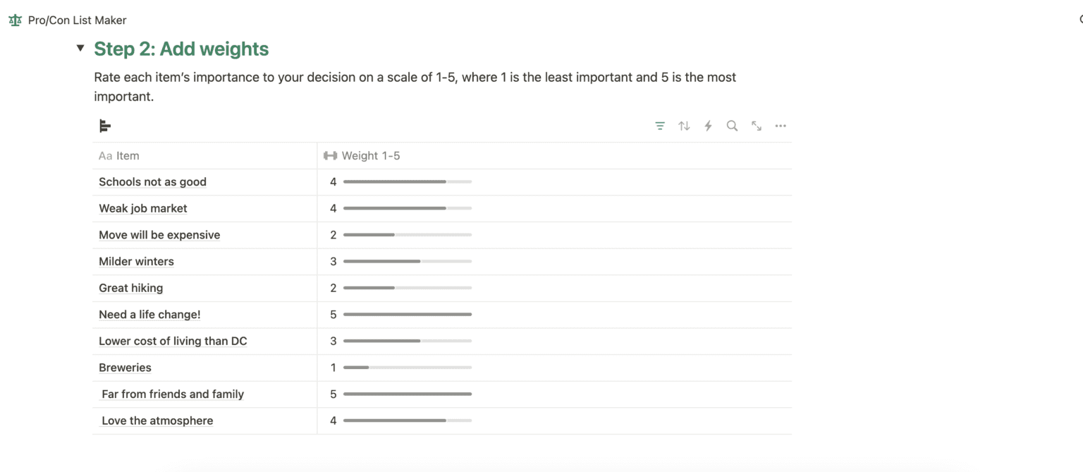Viewport: 1083px width, 472px height.
Task: Open the filter options for the table
Action: pyautogui.click(x=660, y=126)
